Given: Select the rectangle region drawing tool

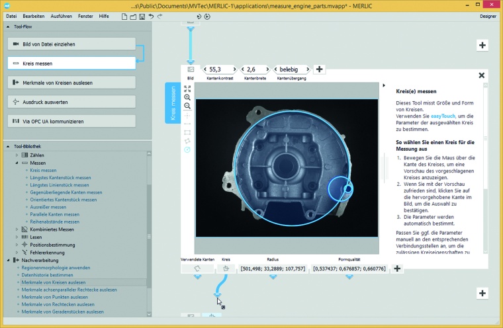Looking at the screenshot, I should 187,132.
